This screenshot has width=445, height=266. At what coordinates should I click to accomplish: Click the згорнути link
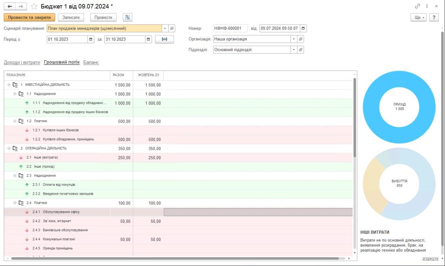point(430,258)
